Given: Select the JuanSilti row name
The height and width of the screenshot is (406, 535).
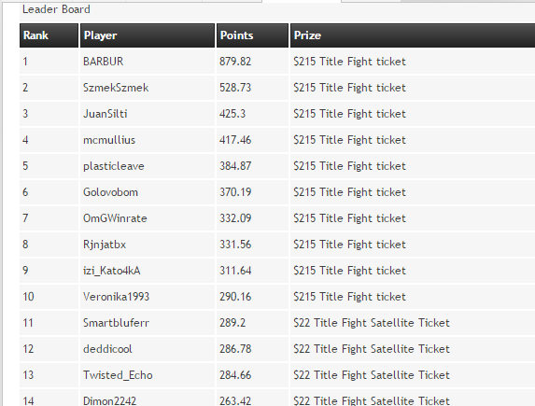Looking at the screenshot, I should pos(106,114).
